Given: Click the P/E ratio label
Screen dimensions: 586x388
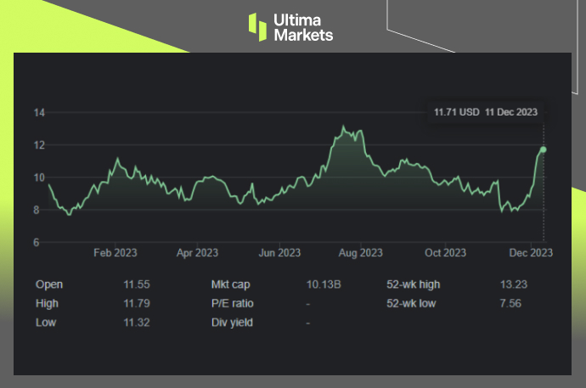Looking at the screenshot, I should [x=233, y=303].
